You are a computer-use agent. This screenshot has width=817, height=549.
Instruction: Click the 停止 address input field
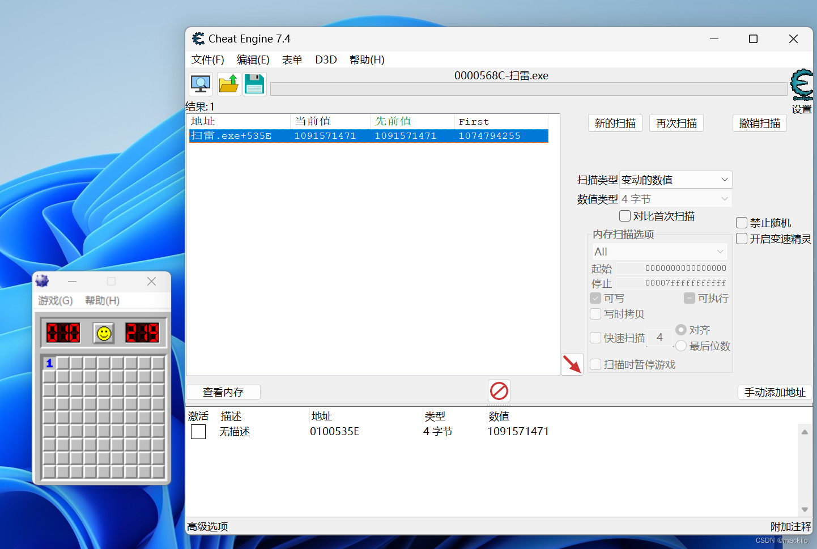click(x=672, y=283)
